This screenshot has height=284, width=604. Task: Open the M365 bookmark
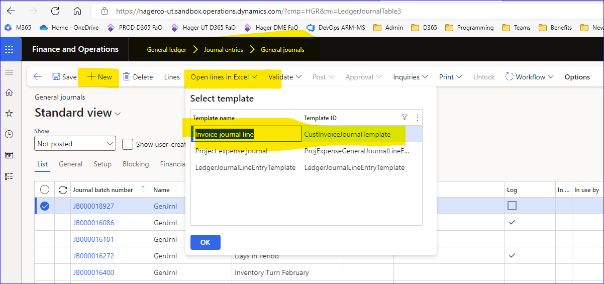(18, 28)
